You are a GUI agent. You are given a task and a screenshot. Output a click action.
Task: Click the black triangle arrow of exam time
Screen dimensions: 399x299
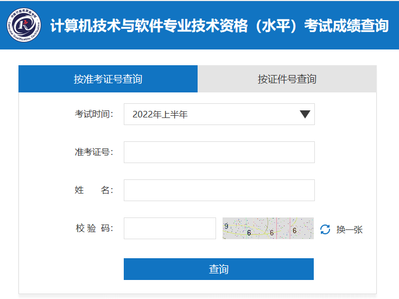[x=305, y=114]
